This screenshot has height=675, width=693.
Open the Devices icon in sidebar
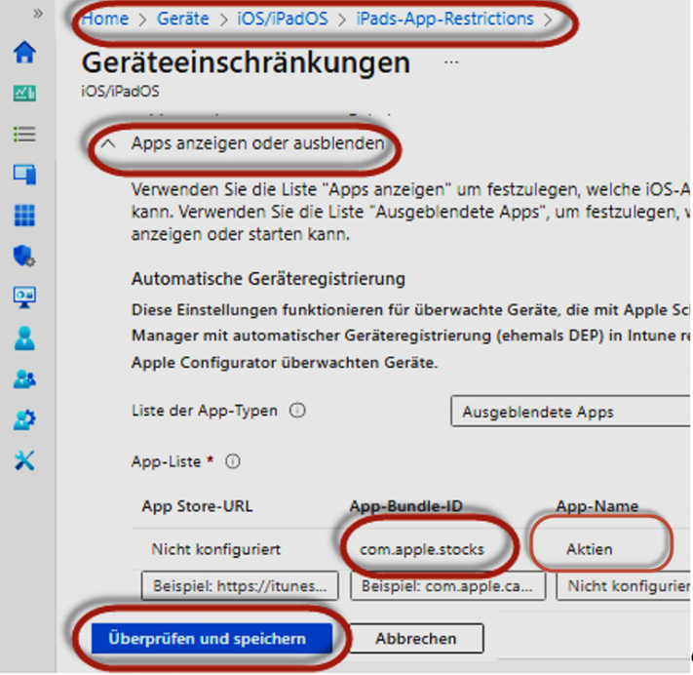tap(24, 175)
